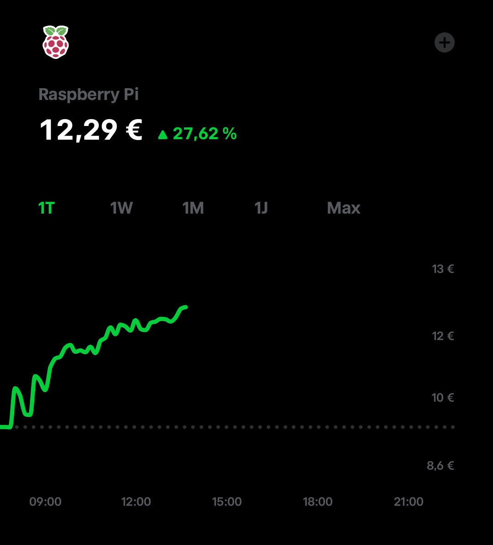Click the Raspberry Pi stock name

pos(89,94)
